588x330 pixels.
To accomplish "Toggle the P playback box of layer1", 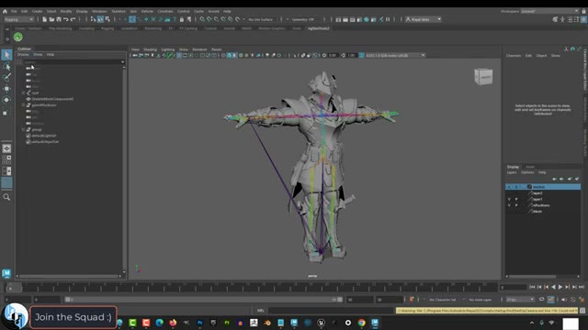I will point(516,199).
